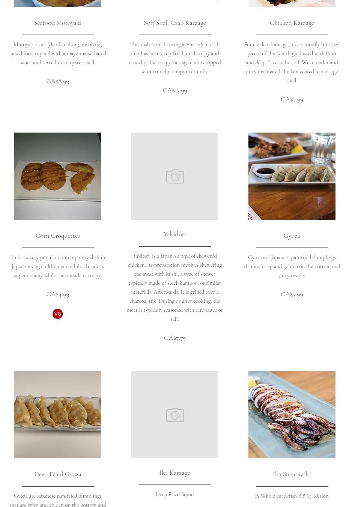This screenshot has width=349, height=507.
Task: Click the VG vegetarian badge under Corn Croquettes
Action: pos(57,314)
